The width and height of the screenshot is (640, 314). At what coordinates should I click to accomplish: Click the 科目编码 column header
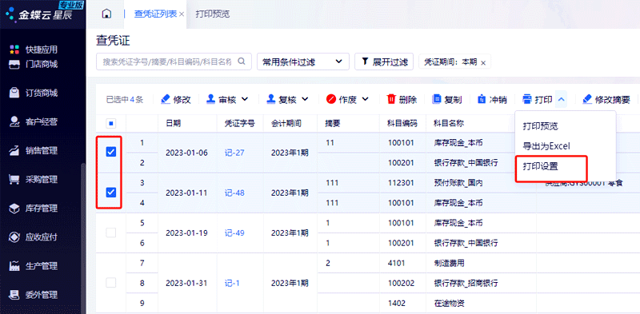point(402,123)
